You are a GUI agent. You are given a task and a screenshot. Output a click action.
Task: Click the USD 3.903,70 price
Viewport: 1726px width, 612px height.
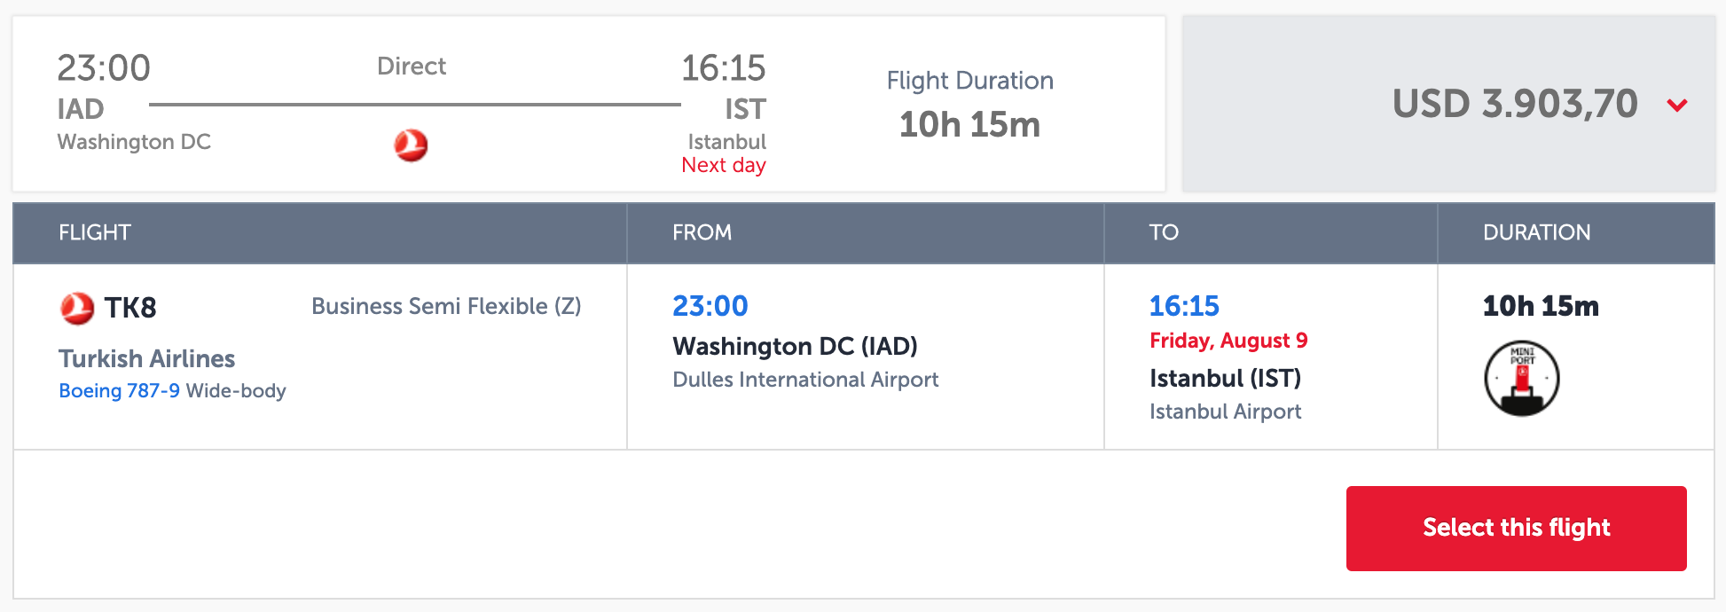pos(1514,104)
